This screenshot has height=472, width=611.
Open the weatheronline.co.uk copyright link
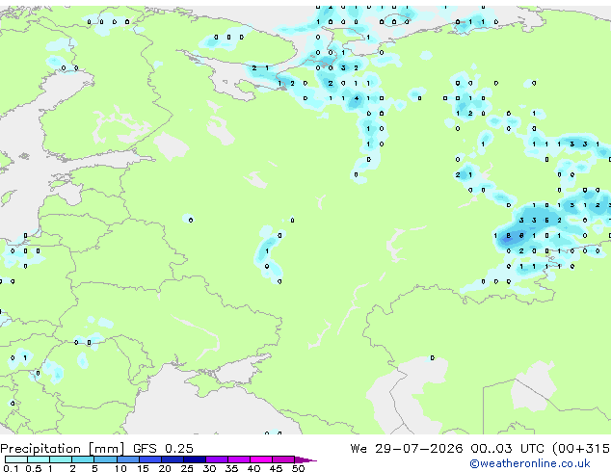pyautogui.click(x=529, y=463)
